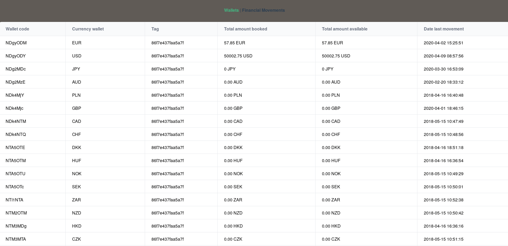
Task: Select wallet code NTM3MDg
Action: tap(16, 226)
